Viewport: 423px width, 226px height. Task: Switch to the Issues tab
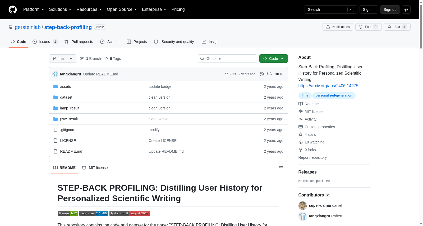coord(45,42)
